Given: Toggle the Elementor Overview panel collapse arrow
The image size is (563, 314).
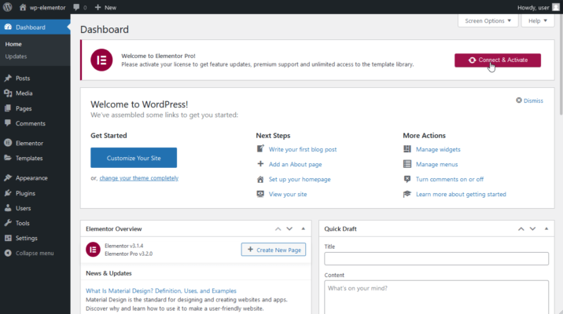Looking at the screenshot, I should click(x=304, y=228).
